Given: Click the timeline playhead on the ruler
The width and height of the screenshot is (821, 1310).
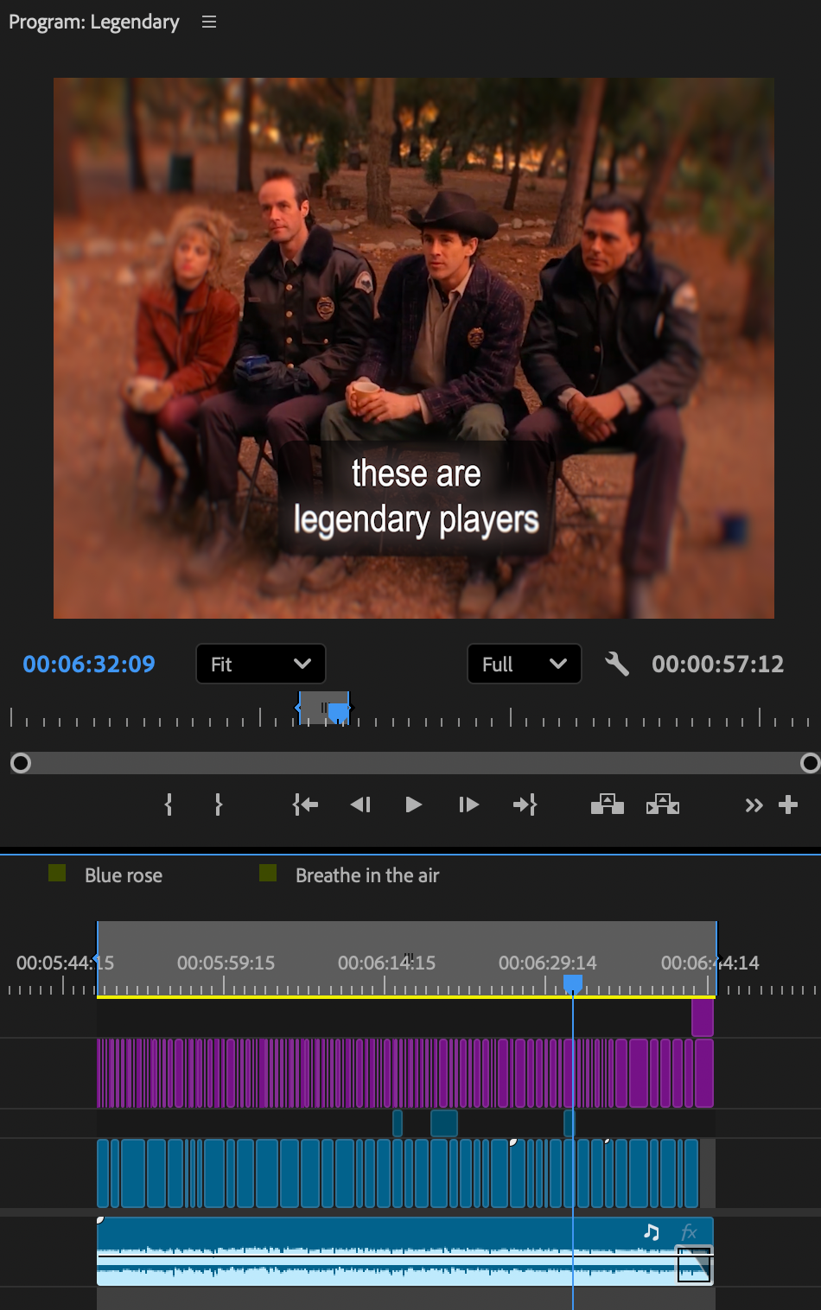Looking at the screenshot, I should [572, 983].
